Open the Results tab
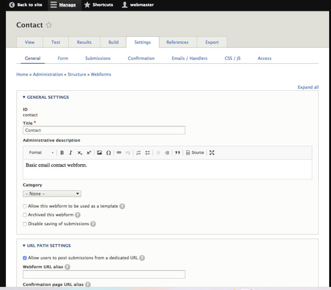The height and width of the screenshot is (290, 331). click(84, 42)
